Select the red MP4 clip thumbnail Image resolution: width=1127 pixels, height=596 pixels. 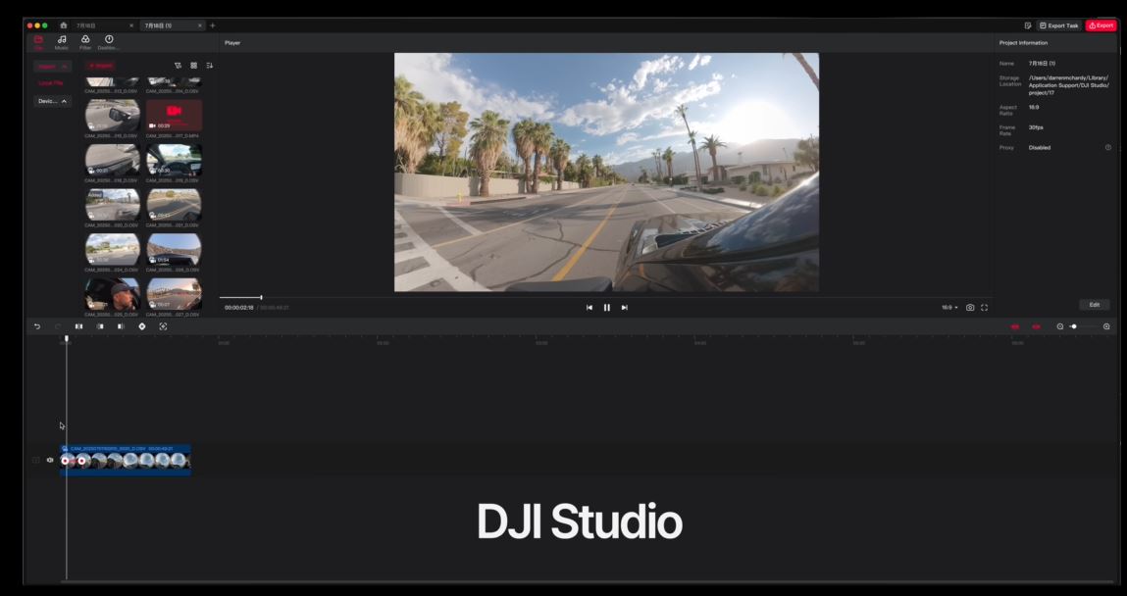[174, 115]
